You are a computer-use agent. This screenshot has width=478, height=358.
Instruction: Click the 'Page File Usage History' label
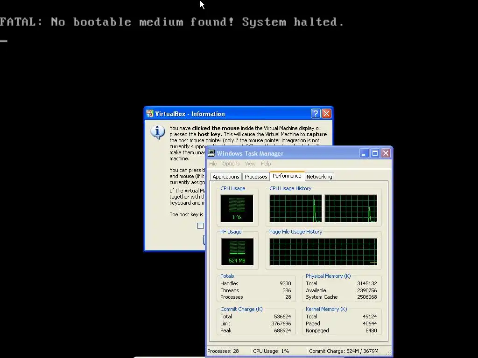(x=295, y=232)
